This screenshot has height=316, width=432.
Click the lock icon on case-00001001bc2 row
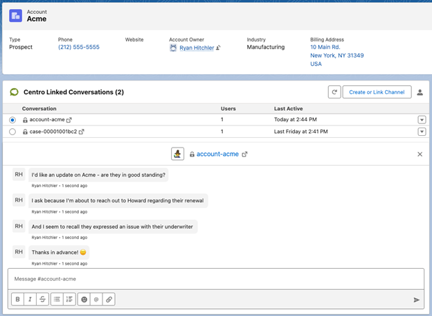[25, 132]
